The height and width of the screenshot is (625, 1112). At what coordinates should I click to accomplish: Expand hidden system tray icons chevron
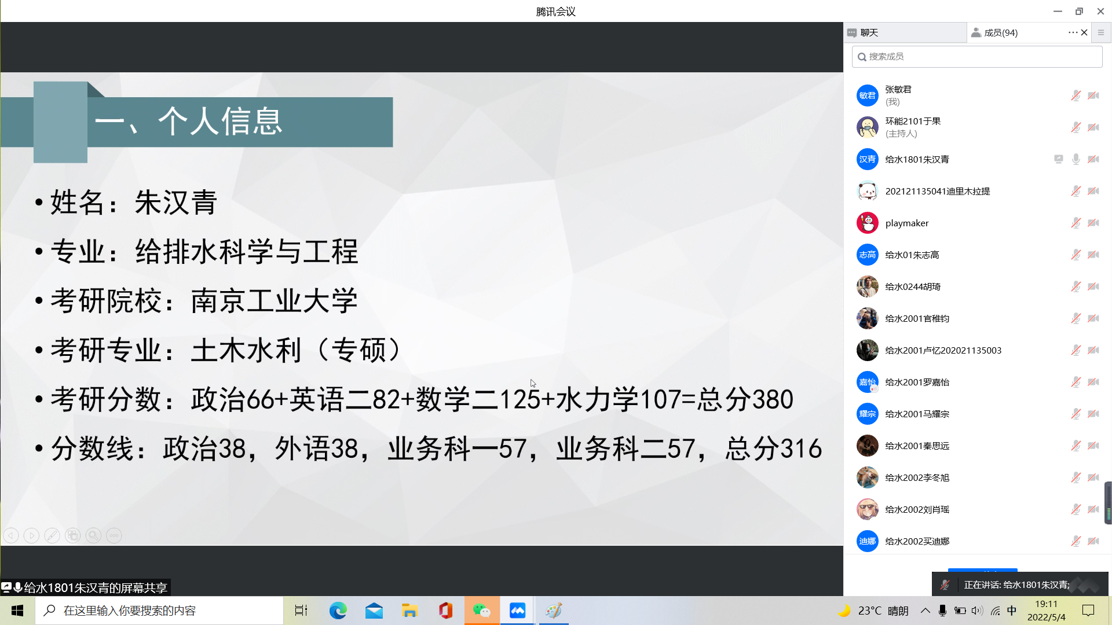(925, 611)
